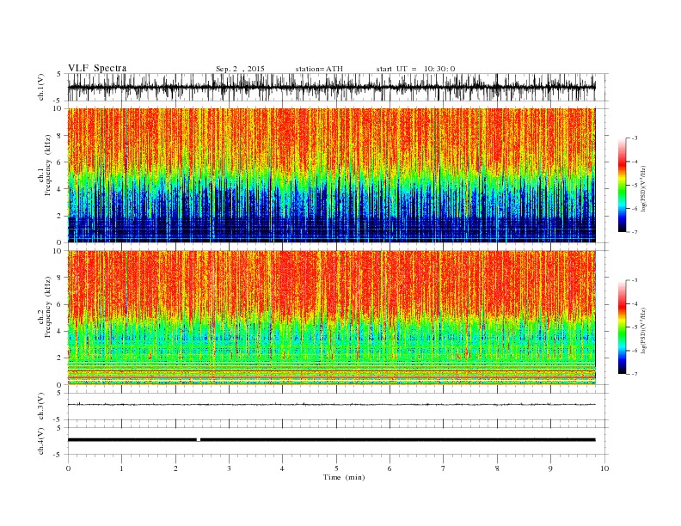
Task: Click the 6 kHz tick on ch.2 frequency axis
Action: coord(59,304)
